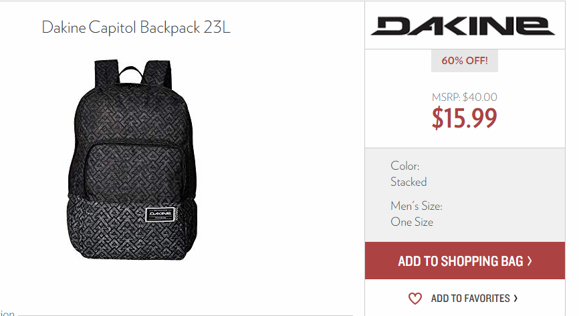
Task: Click the red $15.99 sale price
Action: [x=465, y=118]
